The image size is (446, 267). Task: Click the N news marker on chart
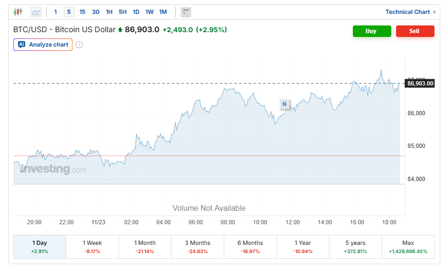click(284, 104)
